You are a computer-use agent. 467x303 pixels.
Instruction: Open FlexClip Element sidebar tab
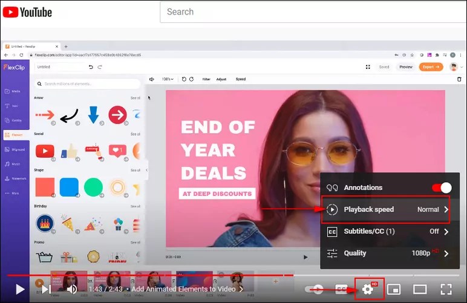pyautogui.click(x=16, y=135)
